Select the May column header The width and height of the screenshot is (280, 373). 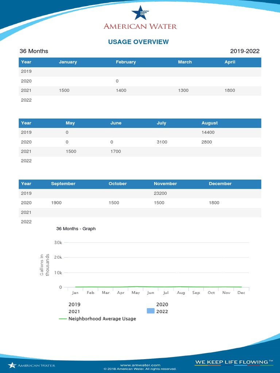pyautogui.click(x=70, y=123)
